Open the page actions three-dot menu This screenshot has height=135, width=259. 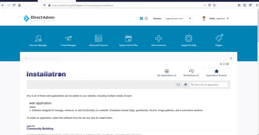coord(205,5)
